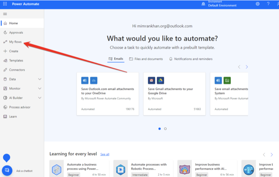The width and height of the screenshot is (279, 177).
Task: Click the Create plus icon
Action: coord(5,51)
